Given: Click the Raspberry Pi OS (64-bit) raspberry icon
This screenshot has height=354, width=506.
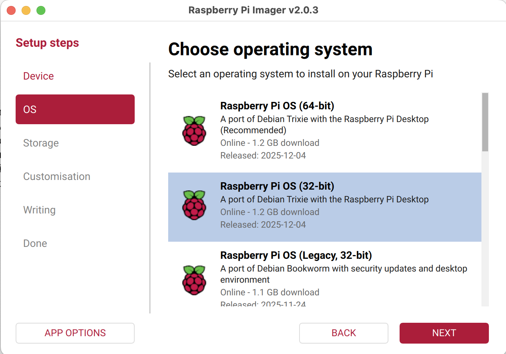Looking at the screenshot, I should [194, 131].
